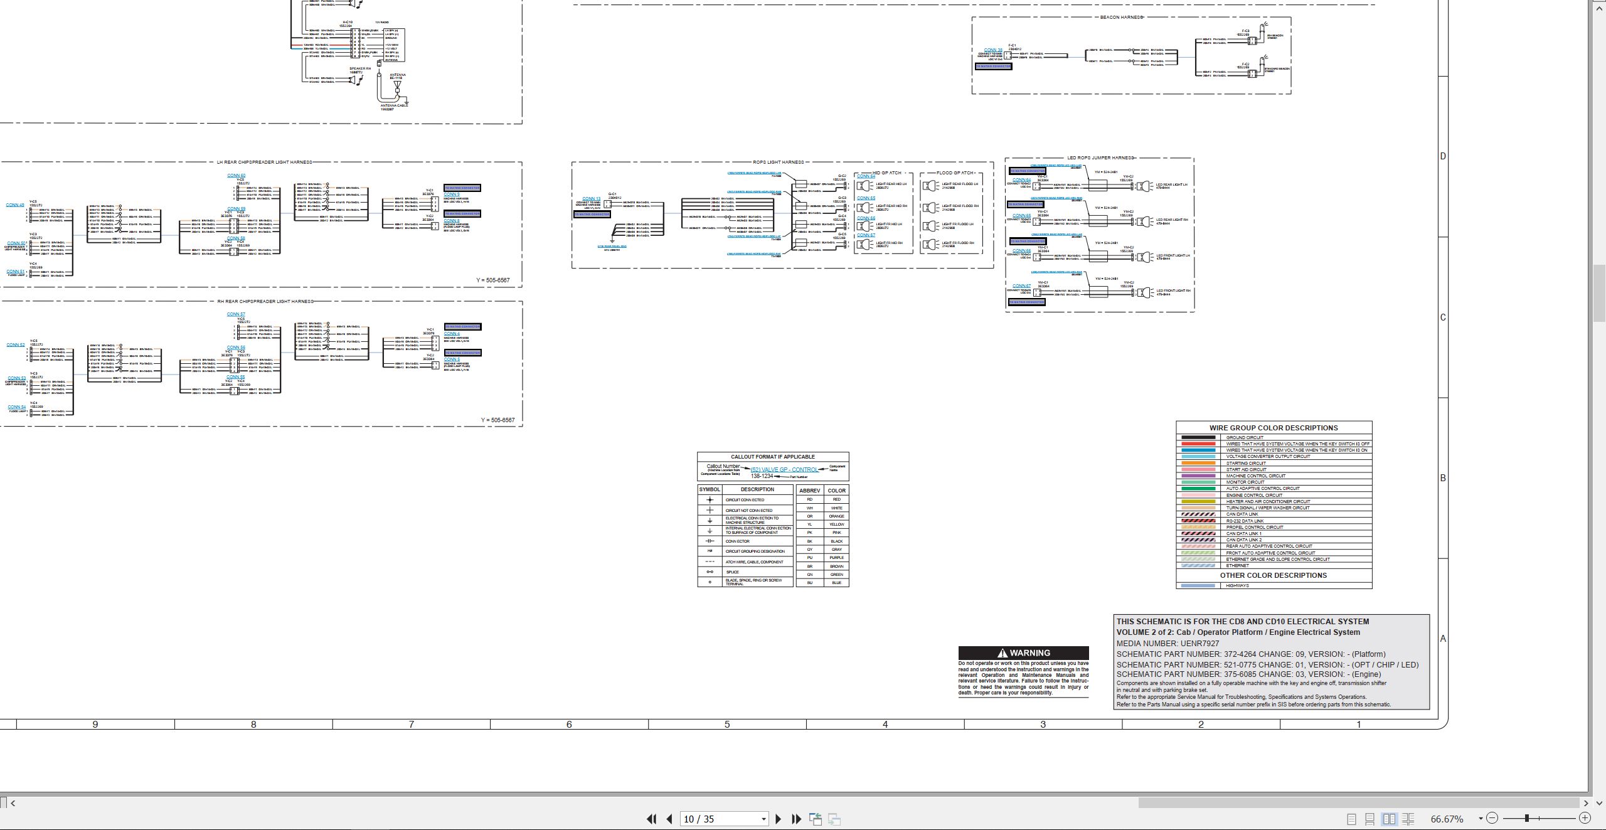Click the zoom slider handle

pos(1527,818)
